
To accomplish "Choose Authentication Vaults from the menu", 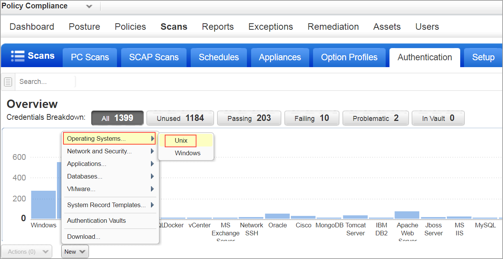I will 110,220.
